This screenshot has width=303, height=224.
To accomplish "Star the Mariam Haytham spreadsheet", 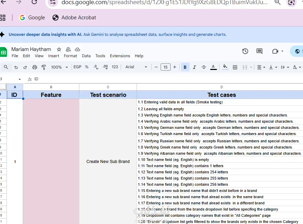I will point(59,50).
